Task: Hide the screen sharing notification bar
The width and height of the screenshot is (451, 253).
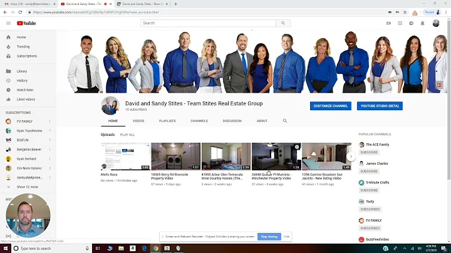Action: 286,237
